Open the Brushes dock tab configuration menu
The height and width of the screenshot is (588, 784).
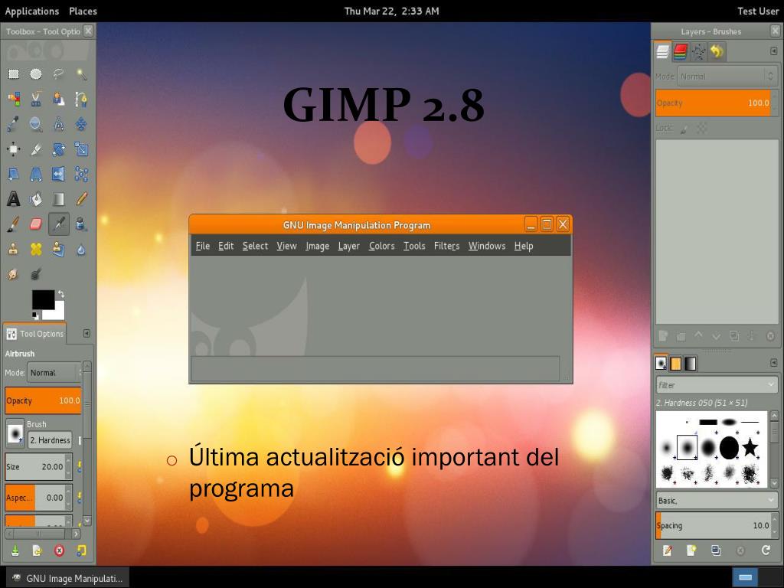click(x=773, y=363)
